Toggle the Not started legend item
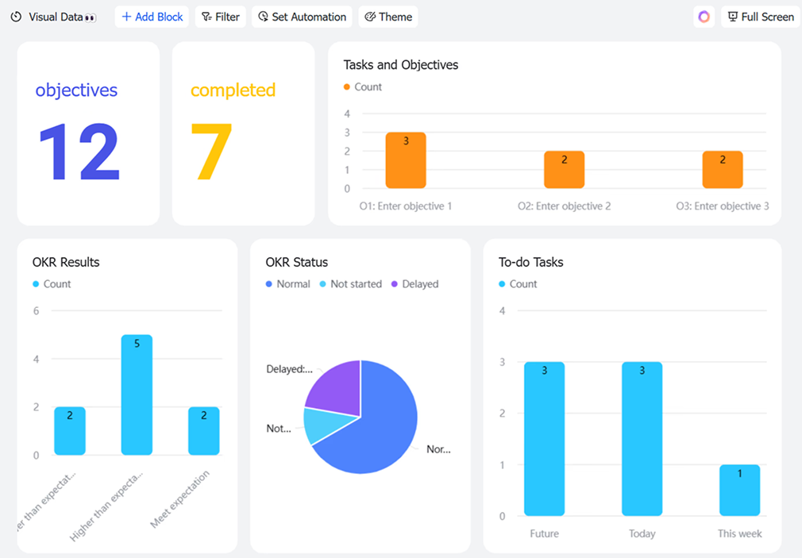This screenshot has height=558, width=802. 350,284
